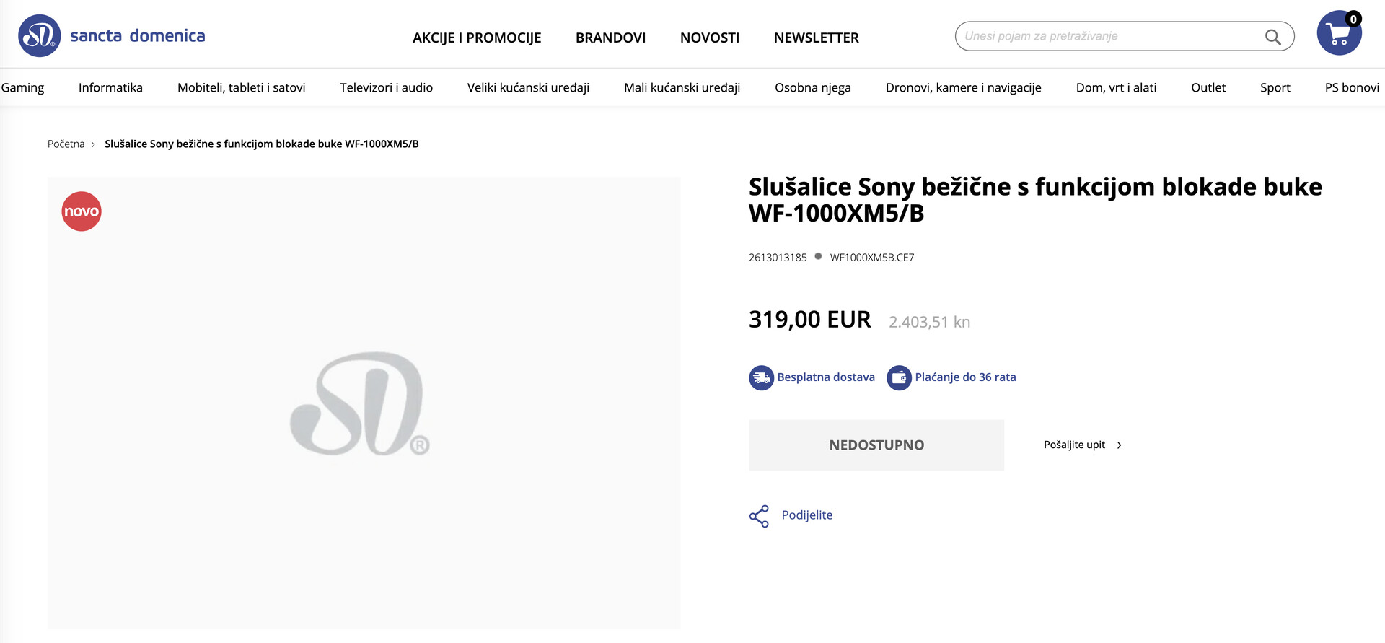Expand Mobiteli, tableti i satovi category

pos(242,87)
